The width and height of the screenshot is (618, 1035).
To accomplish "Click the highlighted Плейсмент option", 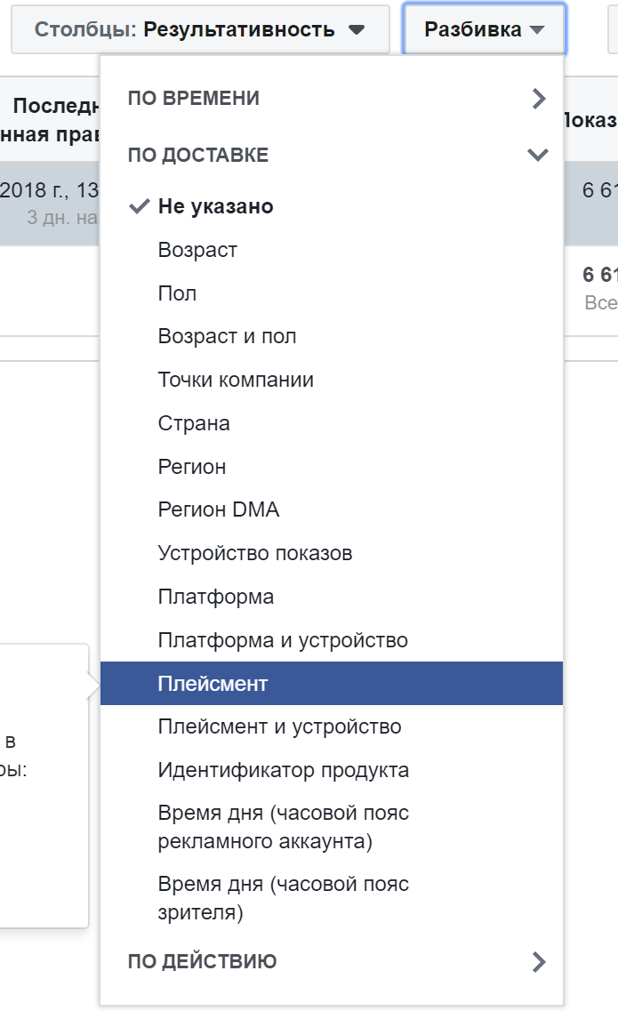I will pos(213,684).
